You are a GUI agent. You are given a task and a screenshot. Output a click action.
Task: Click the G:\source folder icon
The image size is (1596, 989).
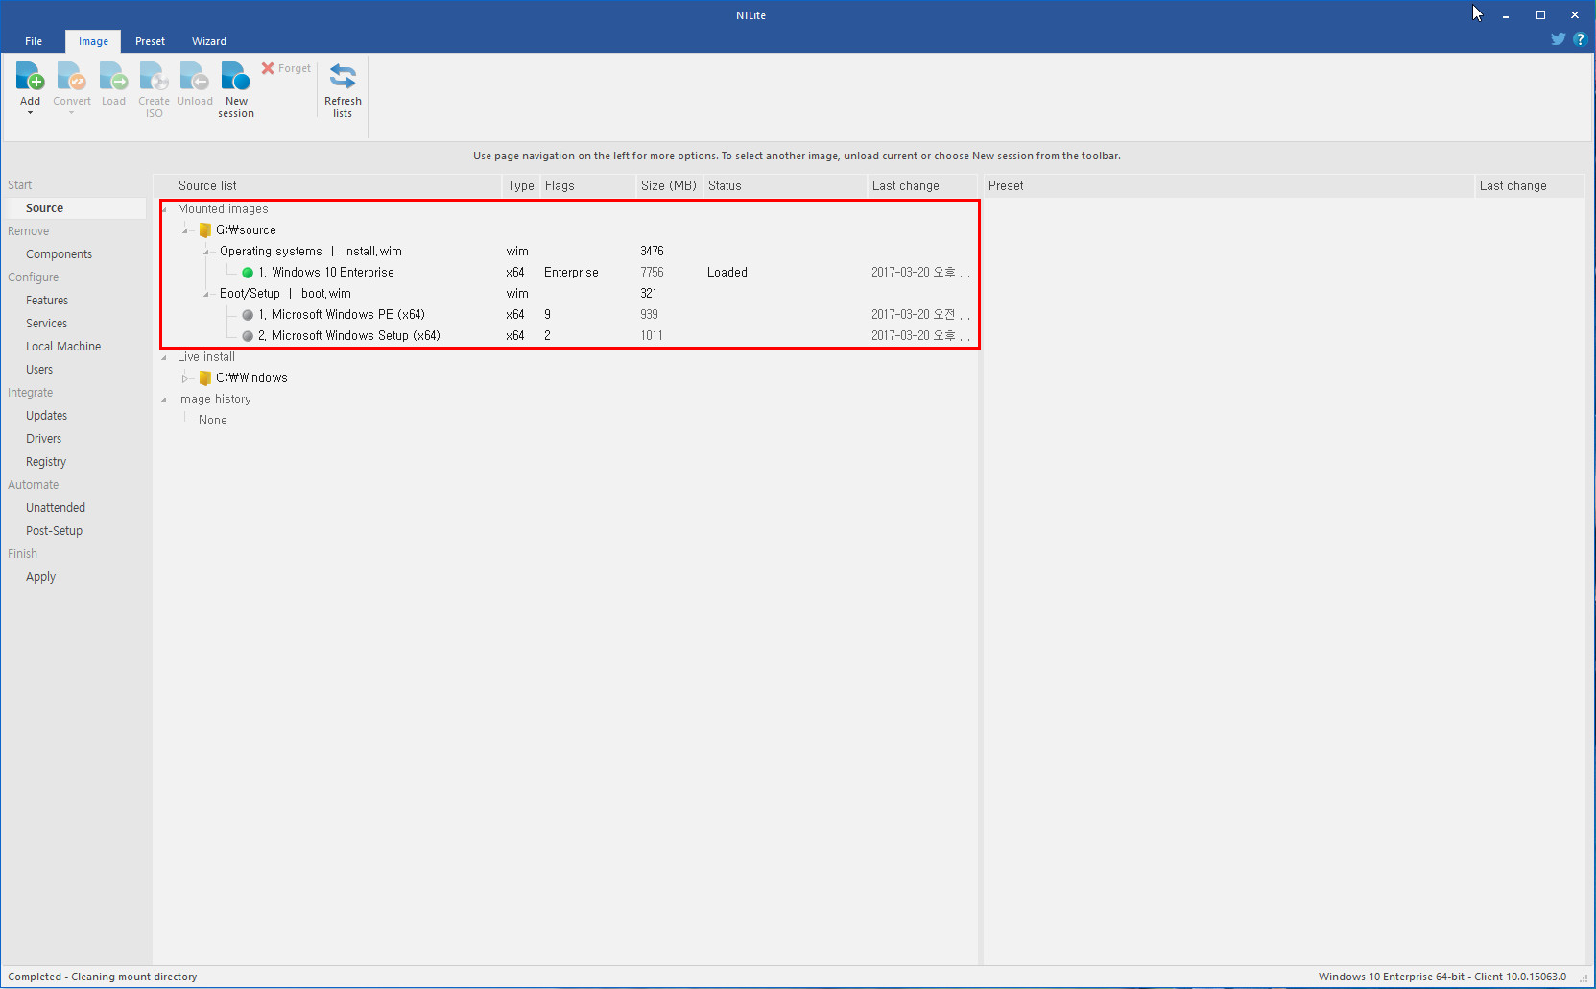tap(204, 229)
